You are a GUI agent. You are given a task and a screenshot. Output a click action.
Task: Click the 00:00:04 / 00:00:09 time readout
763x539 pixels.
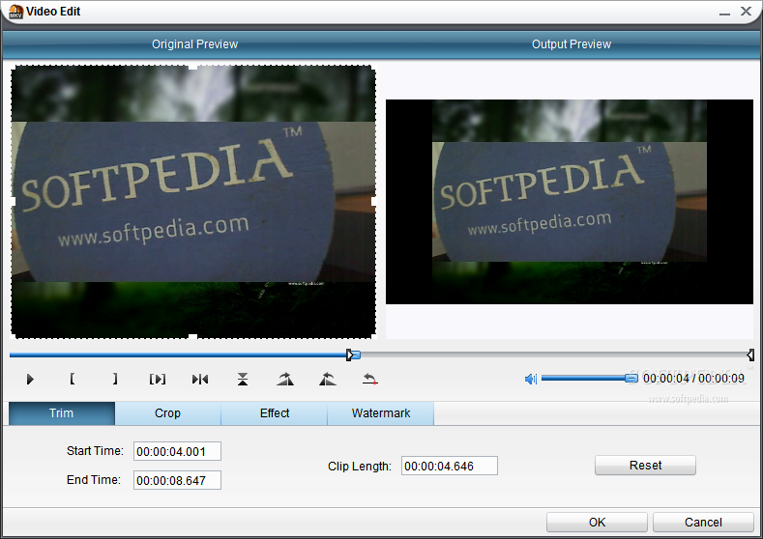tap(693, 378)
